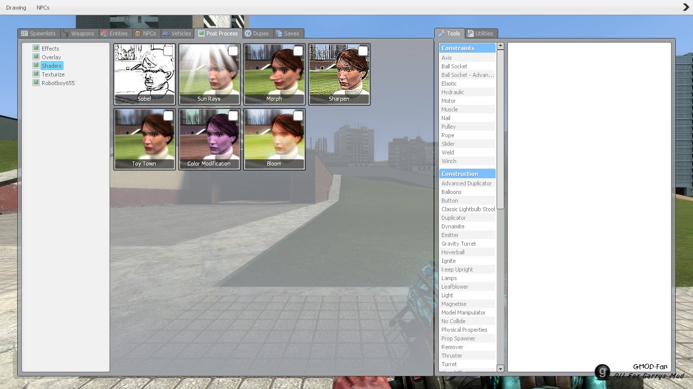
Task: Click the Texturize category icon
Action: click(36, 74)
